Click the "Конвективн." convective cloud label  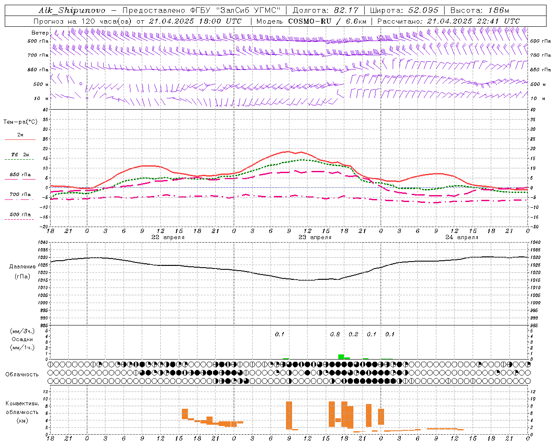tap(22, 404)
